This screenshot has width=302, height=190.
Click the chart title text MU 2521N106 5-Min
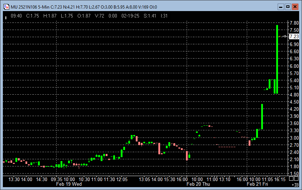[30, 7]
